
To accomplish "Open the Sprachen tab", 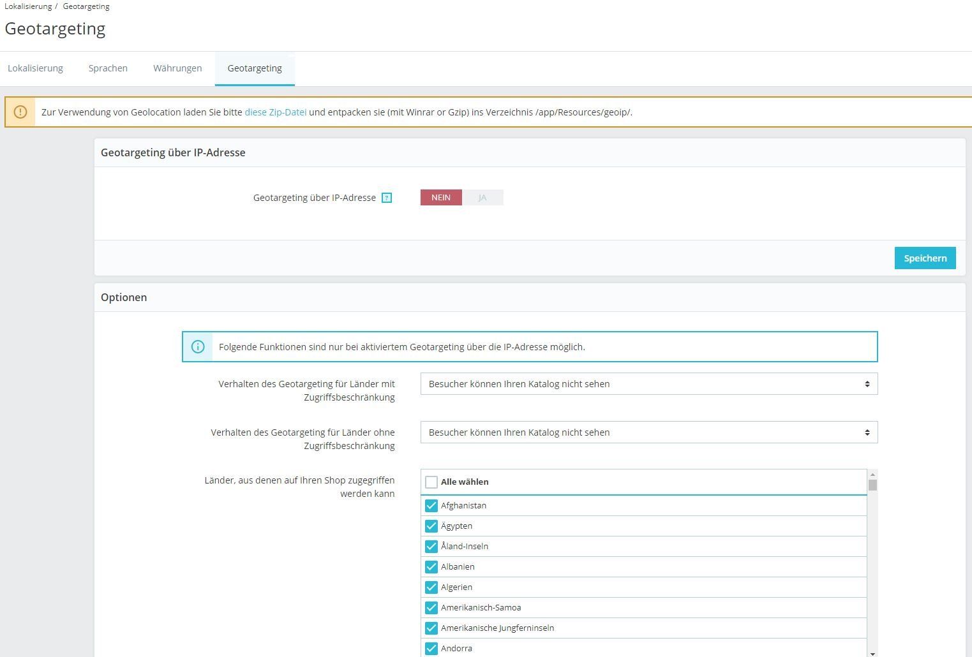I will [108, 68].
